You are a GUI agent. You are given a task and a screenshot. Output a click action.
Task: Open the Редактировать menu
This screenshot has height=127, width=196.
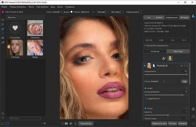coord(18,7)
